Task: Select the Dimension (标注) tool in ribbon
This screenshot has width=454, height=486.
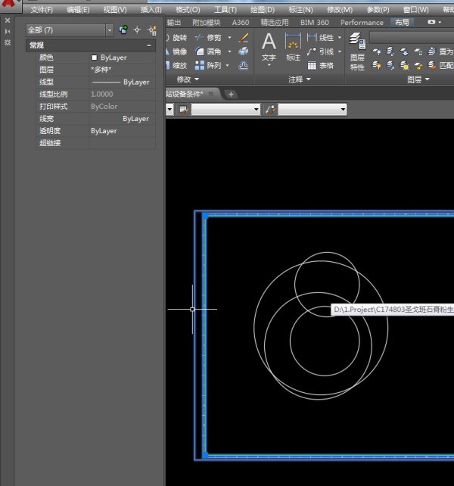Action: (293, 45)
